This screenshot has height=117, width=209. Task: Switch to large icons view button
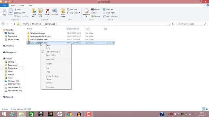(x=207, y=109)
